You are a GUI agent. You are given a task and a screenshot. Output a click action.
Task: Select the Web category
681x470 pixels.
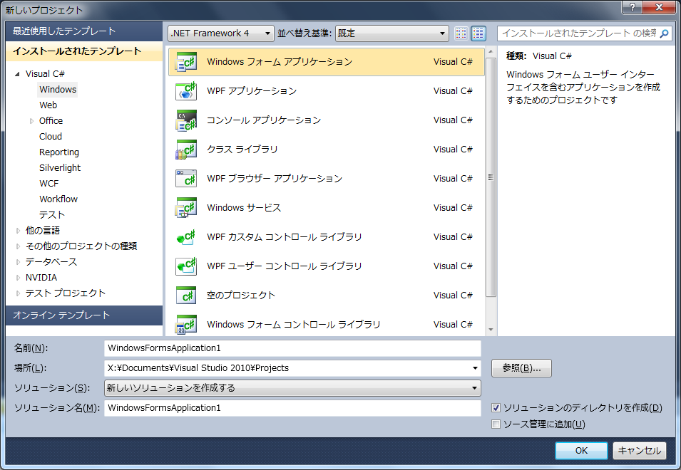point(48,105)
